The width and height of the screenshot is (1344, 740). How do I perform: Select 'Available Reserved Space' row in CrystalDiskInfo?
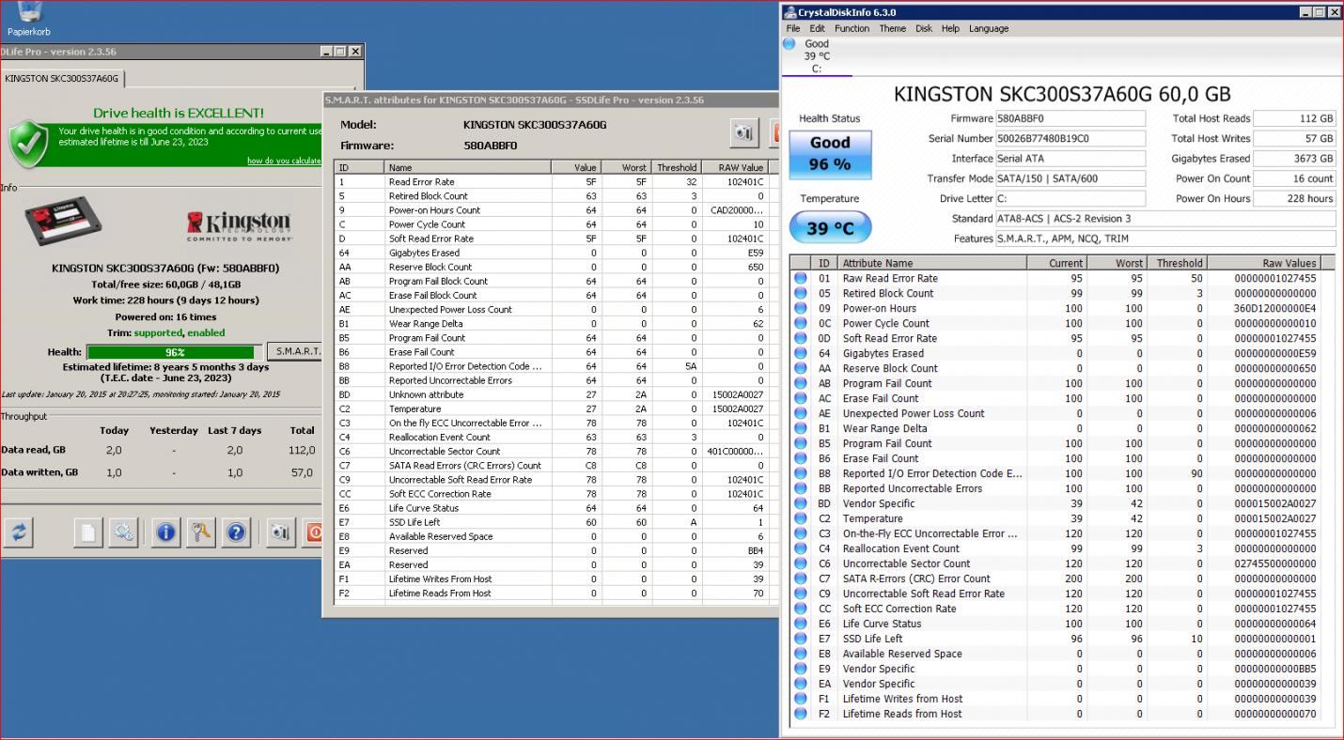(1055, 654)
